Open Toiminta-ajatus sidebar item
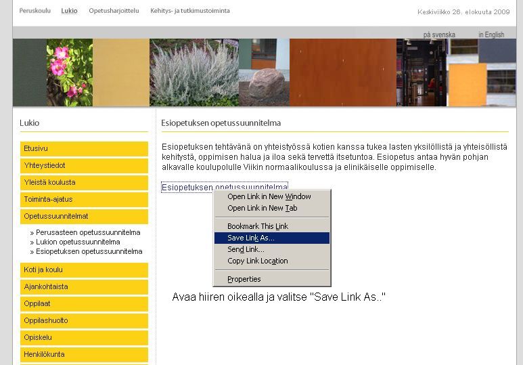This screenshot has height=365, width=523. pyautogui.click(x=84, y=199)
